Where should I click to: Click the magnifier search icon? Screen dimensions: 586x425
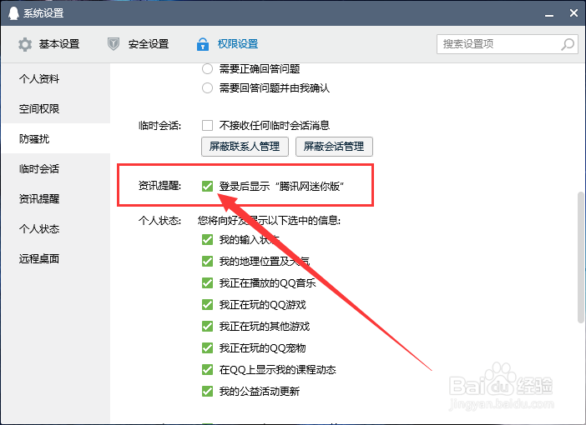pos(568,44)
